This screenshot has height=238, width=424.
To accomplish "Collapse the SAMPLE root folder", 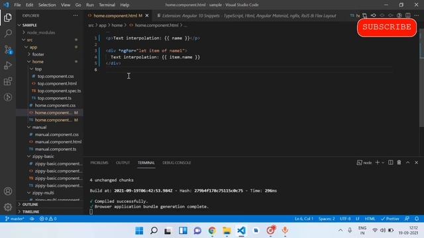I will (50, 25).
